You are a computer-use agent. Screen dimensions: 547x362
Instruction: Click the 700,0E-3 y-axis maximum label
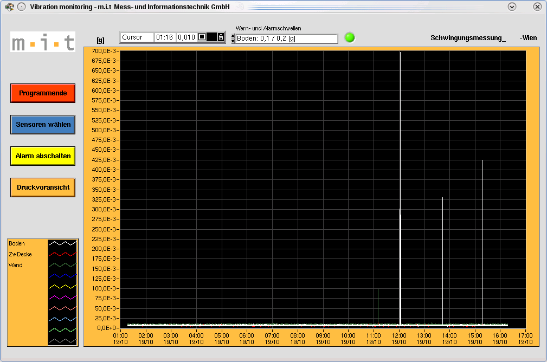click(104, 51)
